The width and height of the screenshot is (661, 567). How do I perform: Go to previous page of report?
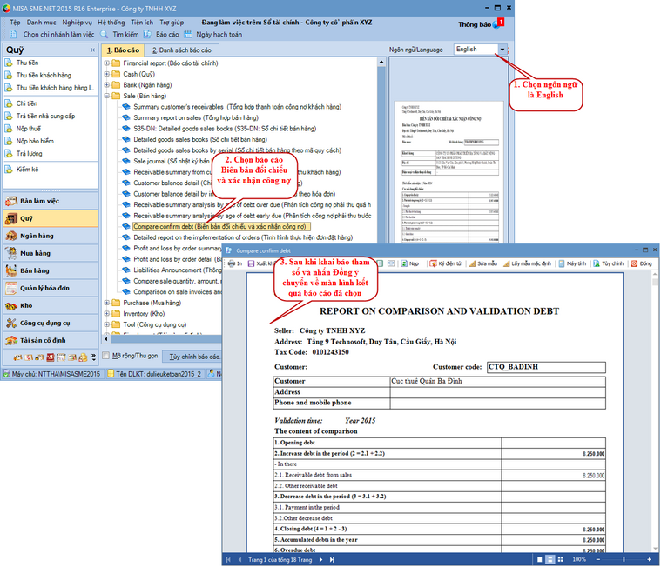coord(239,559)
